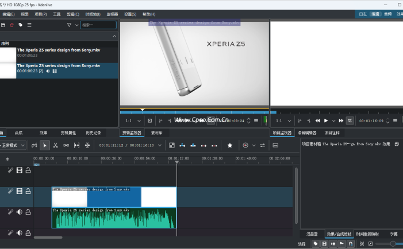Open project monitor hamburger options menu

395,120
